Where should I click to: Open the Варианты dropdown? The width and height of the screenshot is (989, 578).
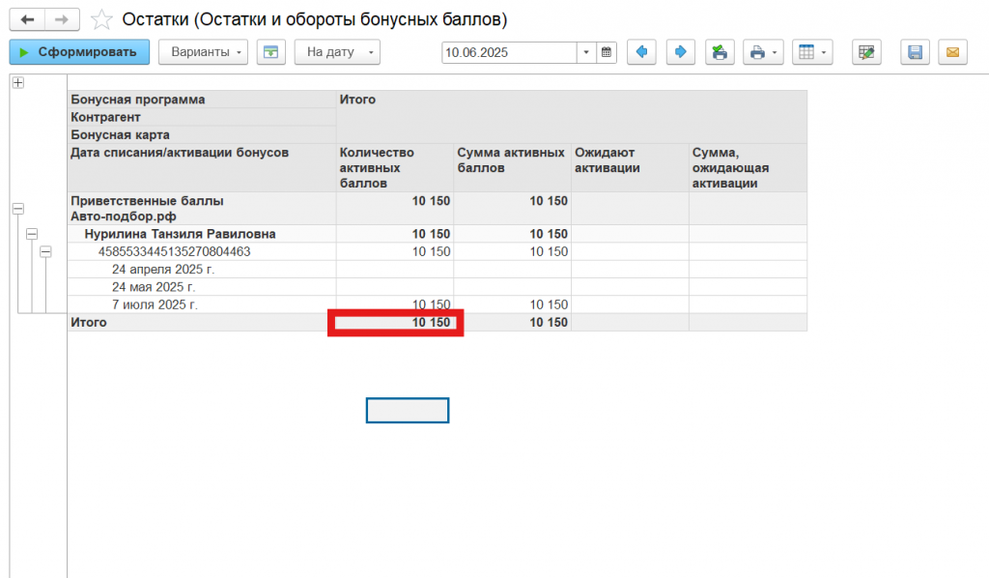tap(203, 52)
